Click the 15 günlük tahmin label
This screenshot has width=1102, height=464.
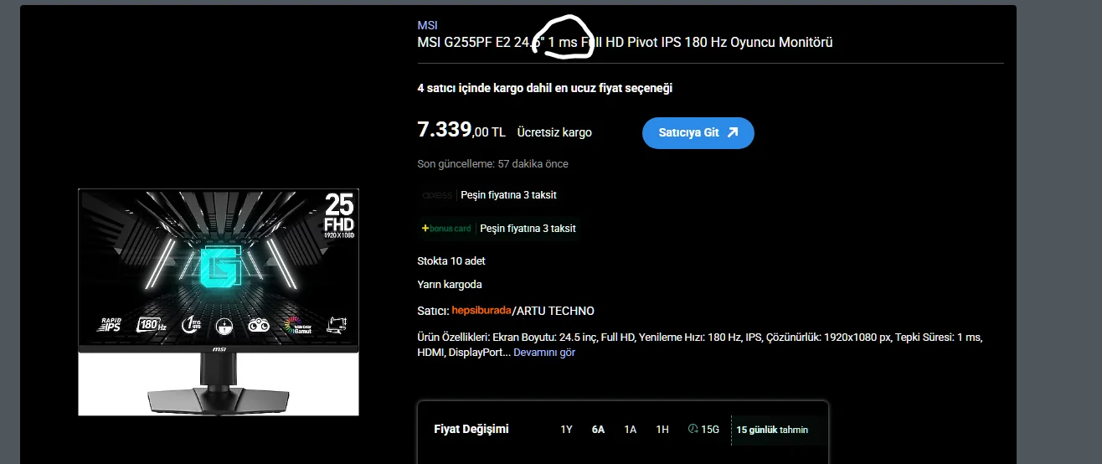[772, 430]
